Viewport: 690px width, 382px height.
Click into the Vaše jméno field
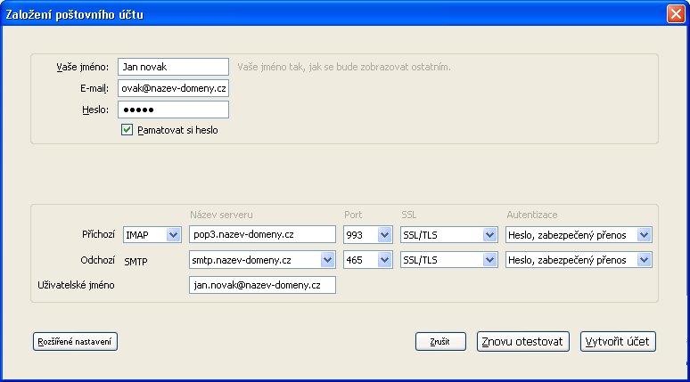(173, 67)
